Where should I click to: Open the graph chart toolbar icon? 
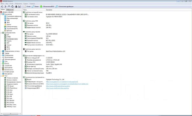click(x=19, y=7)
